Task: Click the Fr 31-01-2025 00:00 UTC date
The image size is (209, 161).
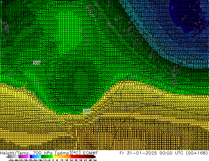Action: 152,153
